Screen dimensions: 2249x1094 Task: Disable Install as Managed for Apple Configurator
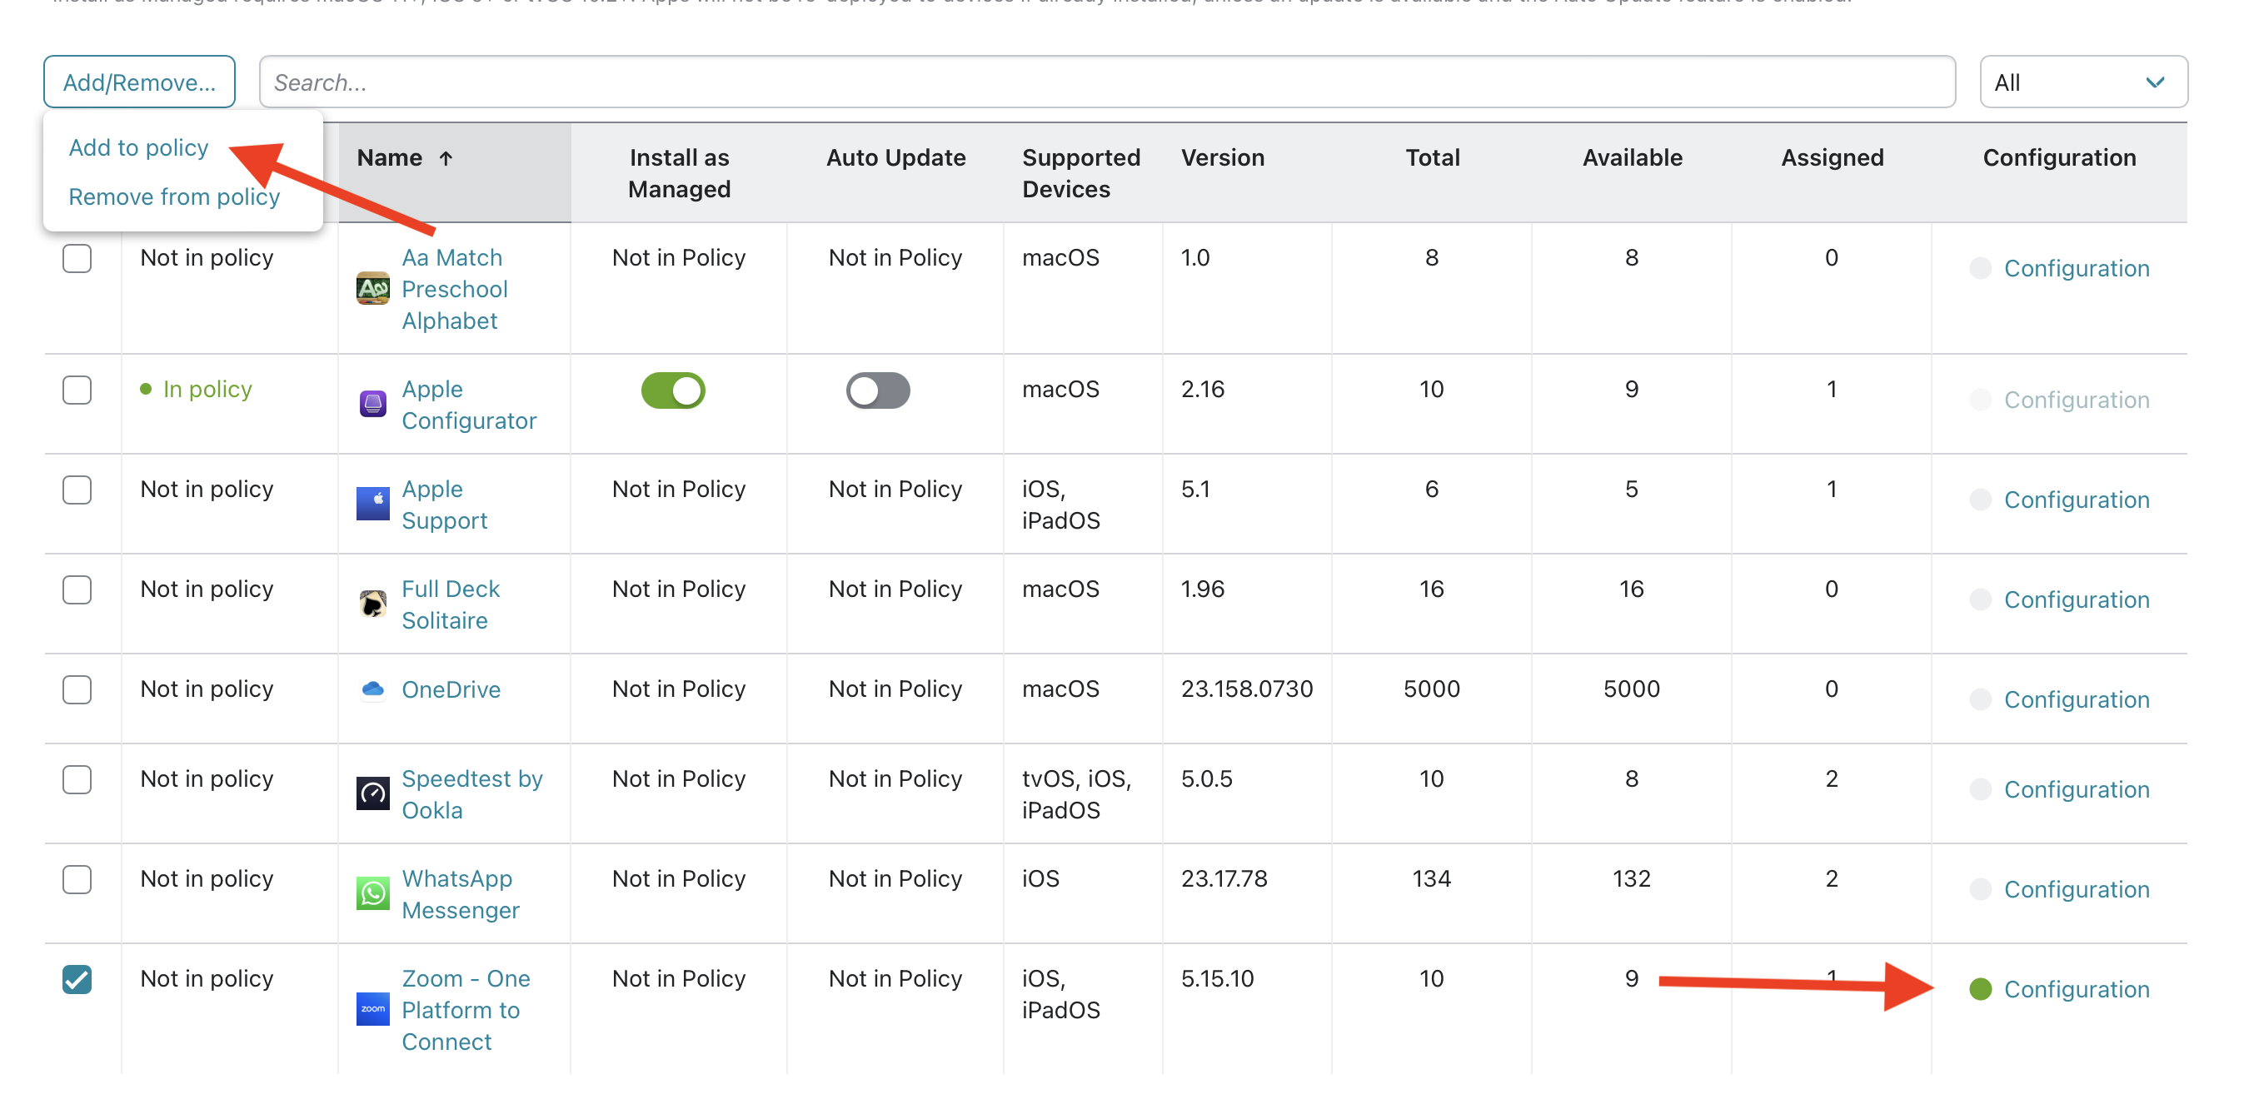(673, 390)
